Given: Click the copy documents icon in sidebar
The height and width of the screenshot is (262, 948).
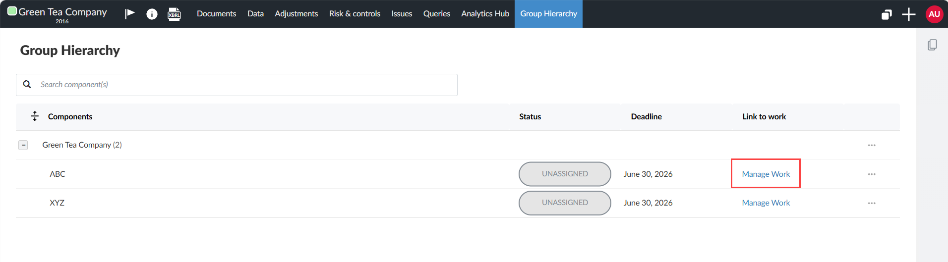Looking at the screenshot, I should 932,45.
